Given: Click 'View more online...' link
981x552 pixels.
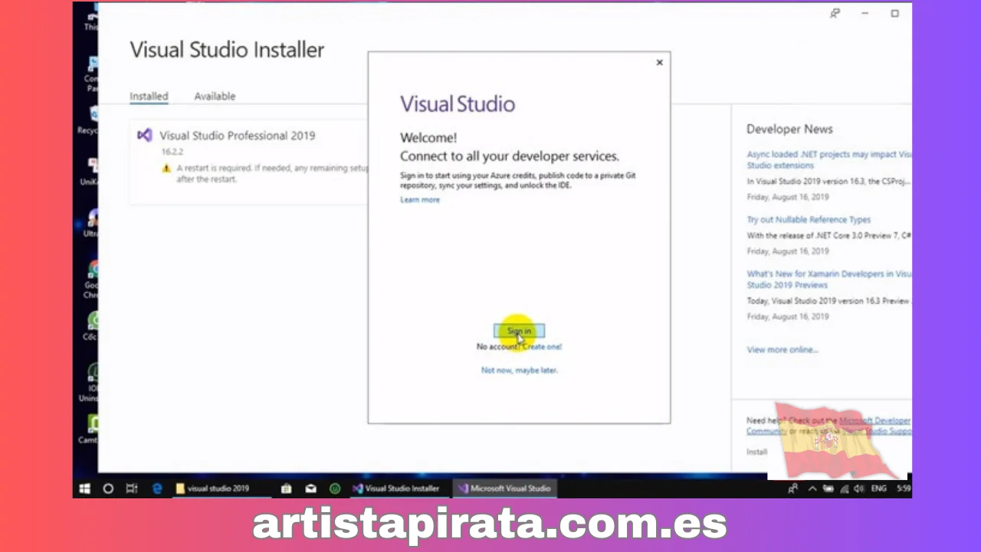Looking at the screenshot, I should tap(783, 350).
